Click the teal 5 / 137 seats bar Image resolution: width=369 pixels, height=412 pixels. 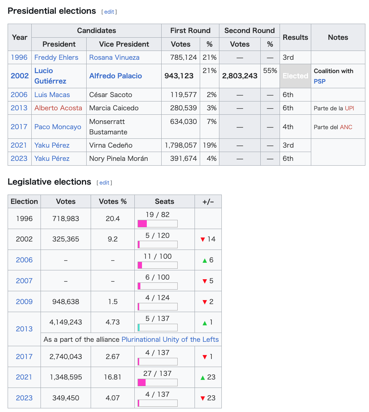(157, 327)
